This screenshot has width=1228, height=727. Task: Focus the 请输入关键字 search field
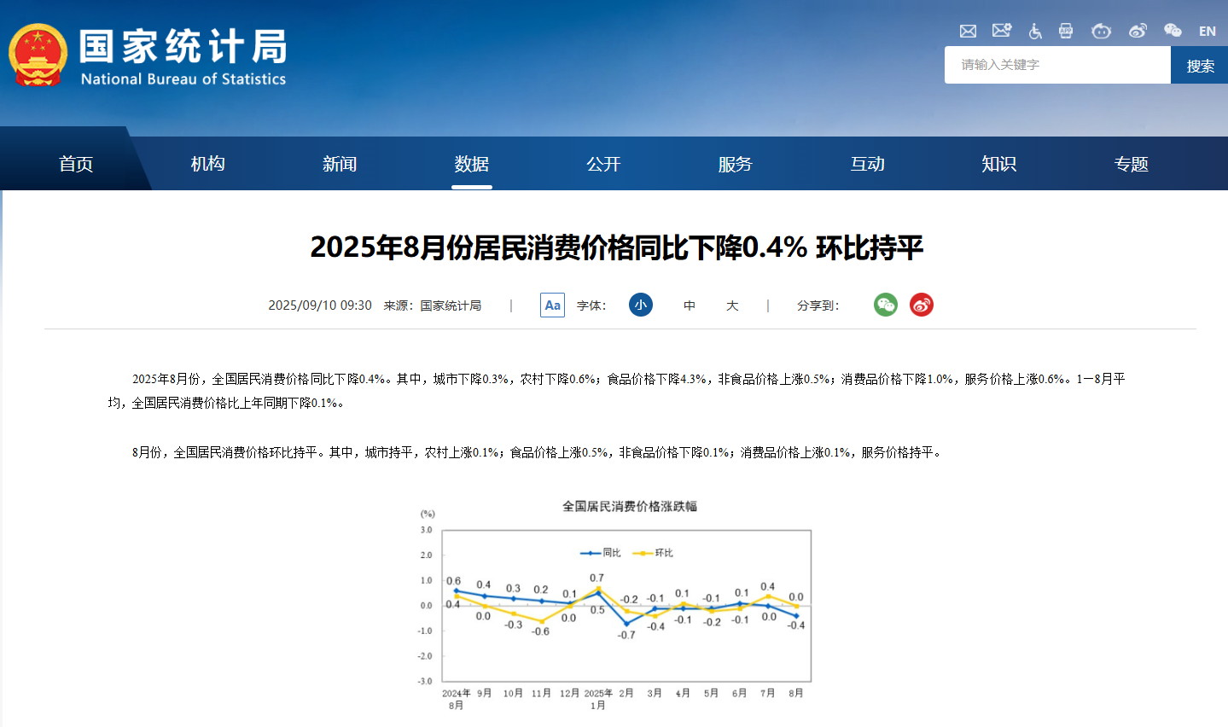click(1057, 65)
